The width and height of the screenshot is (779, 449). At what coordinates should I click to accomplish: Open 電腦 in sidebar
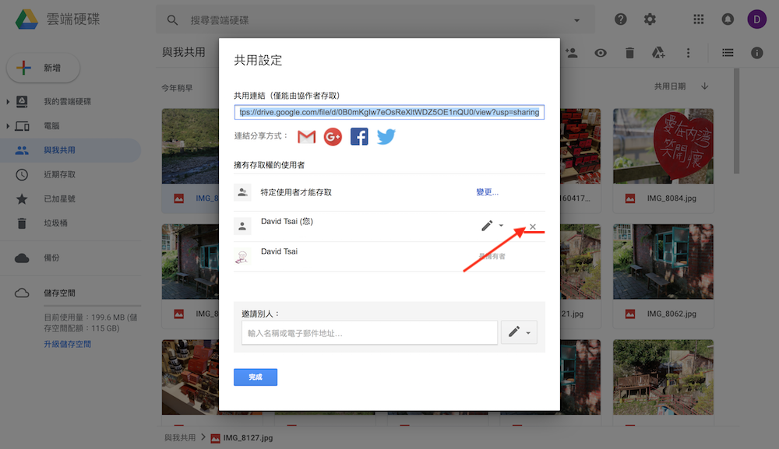(x=51, y=126)
